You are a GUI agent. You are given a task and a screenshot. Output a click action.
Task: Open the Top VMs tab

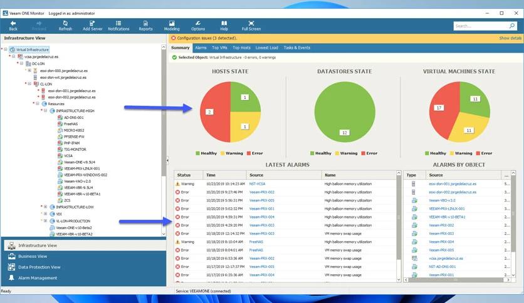219,48
